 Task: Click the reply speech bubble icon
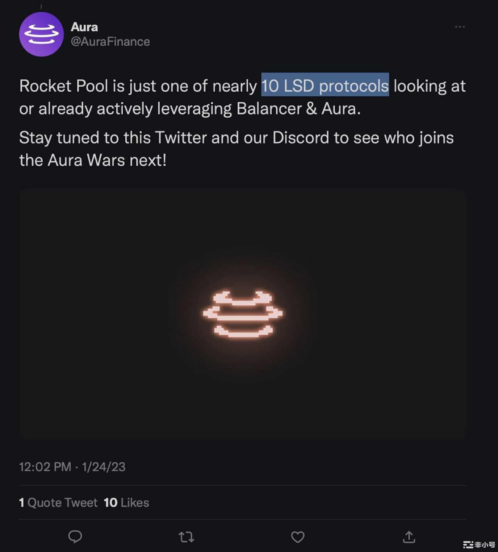[x=75, y=536]
